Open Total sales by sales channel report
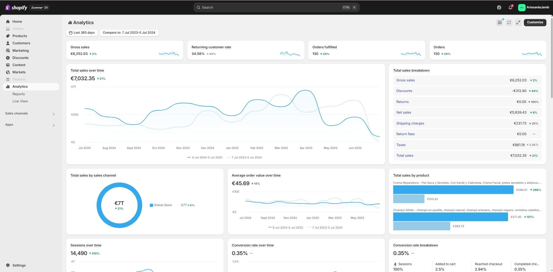553x272 pixels. [93, 175]
